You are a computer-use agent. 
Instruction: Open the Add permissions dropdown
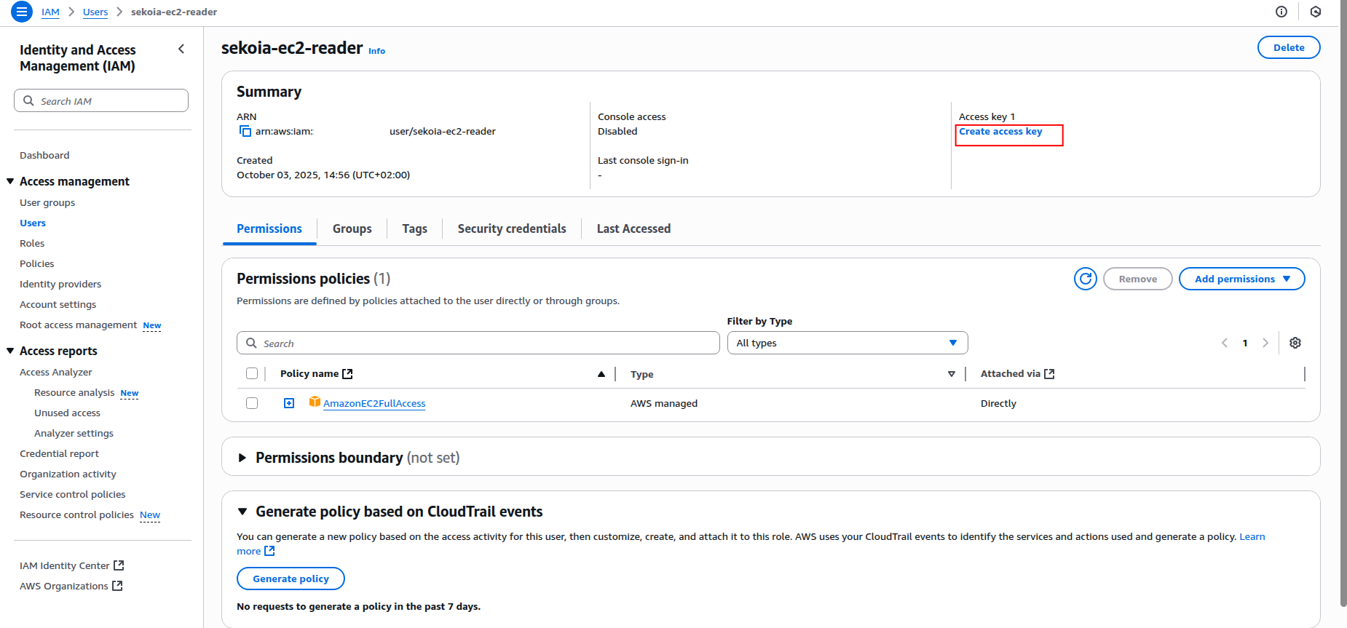pyautogui.click(x=1241, y=279)
